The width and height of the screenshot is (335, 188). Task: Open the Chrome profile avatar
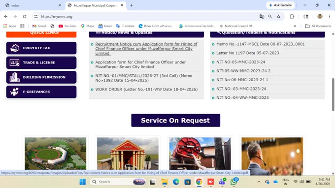(320, 16)
